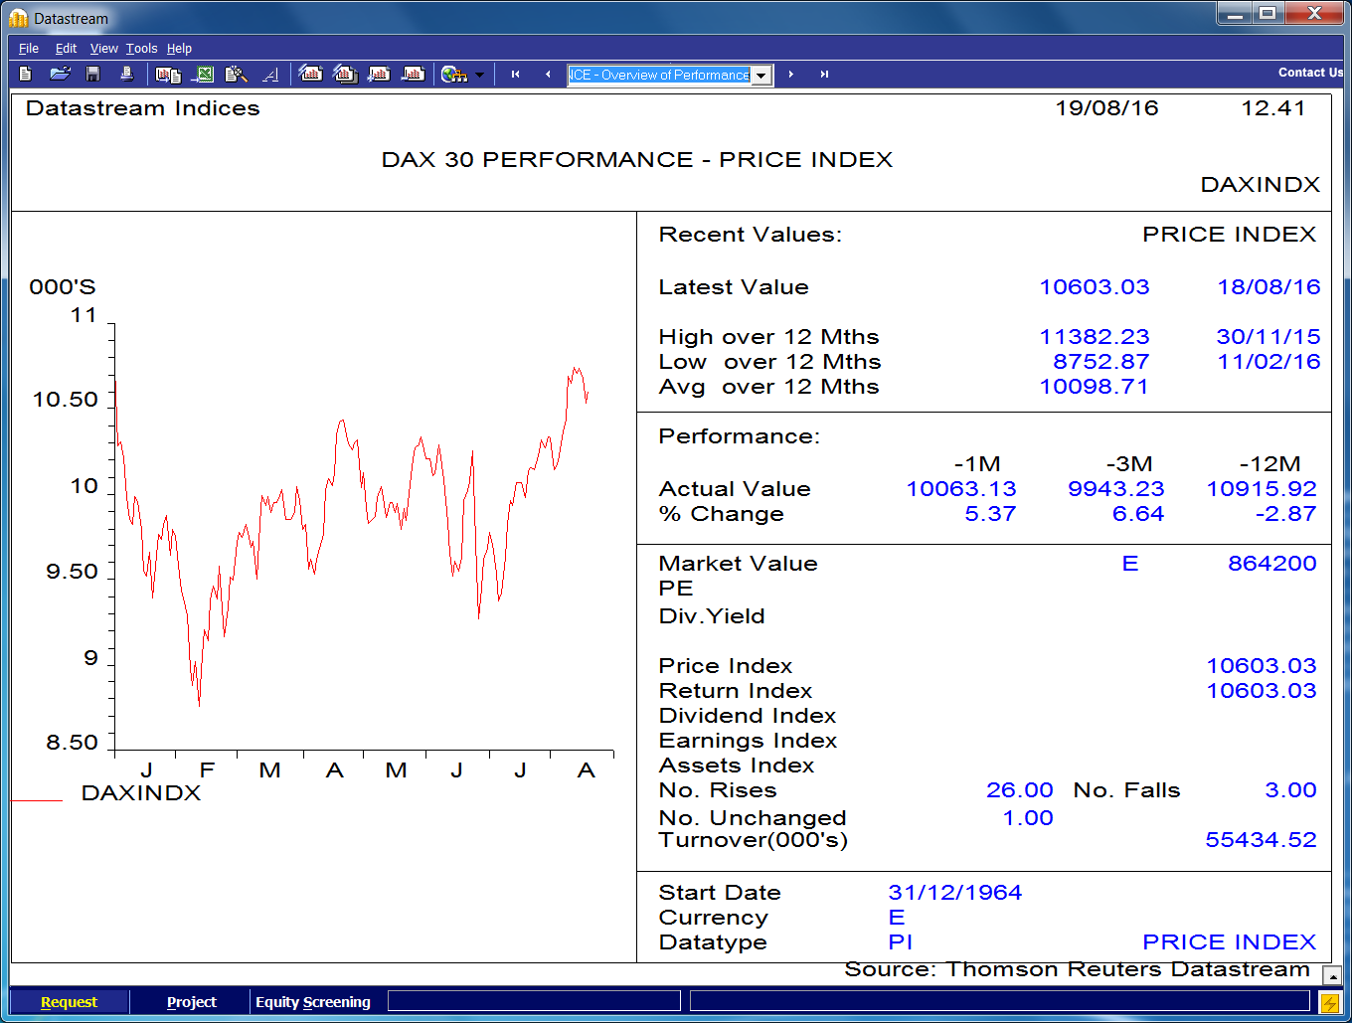
Task: Click the header date 19/08/16
Action: (x=1107, y=108)
